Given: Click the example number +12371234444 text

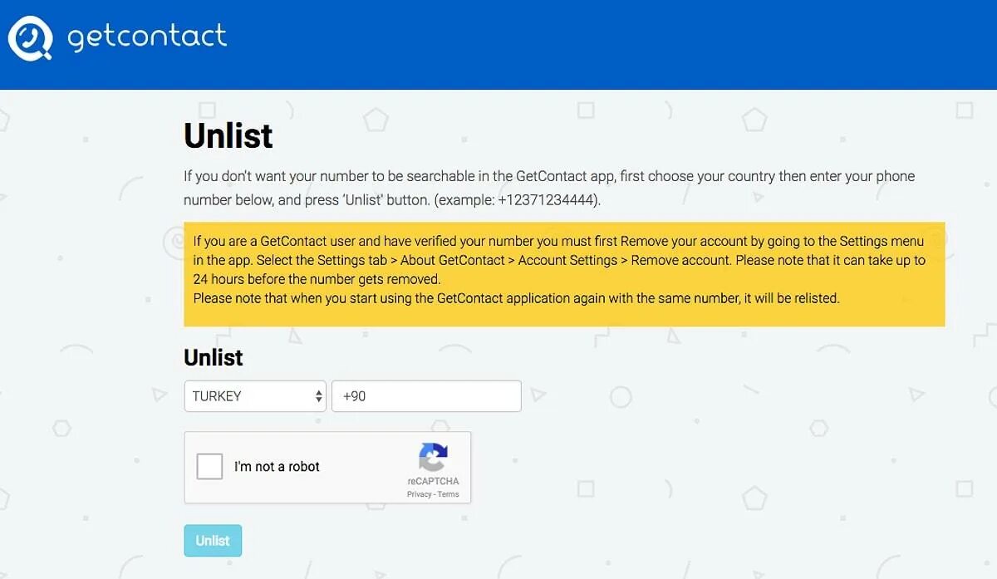Looking at the screenshot, I should [x=547, y=200].
